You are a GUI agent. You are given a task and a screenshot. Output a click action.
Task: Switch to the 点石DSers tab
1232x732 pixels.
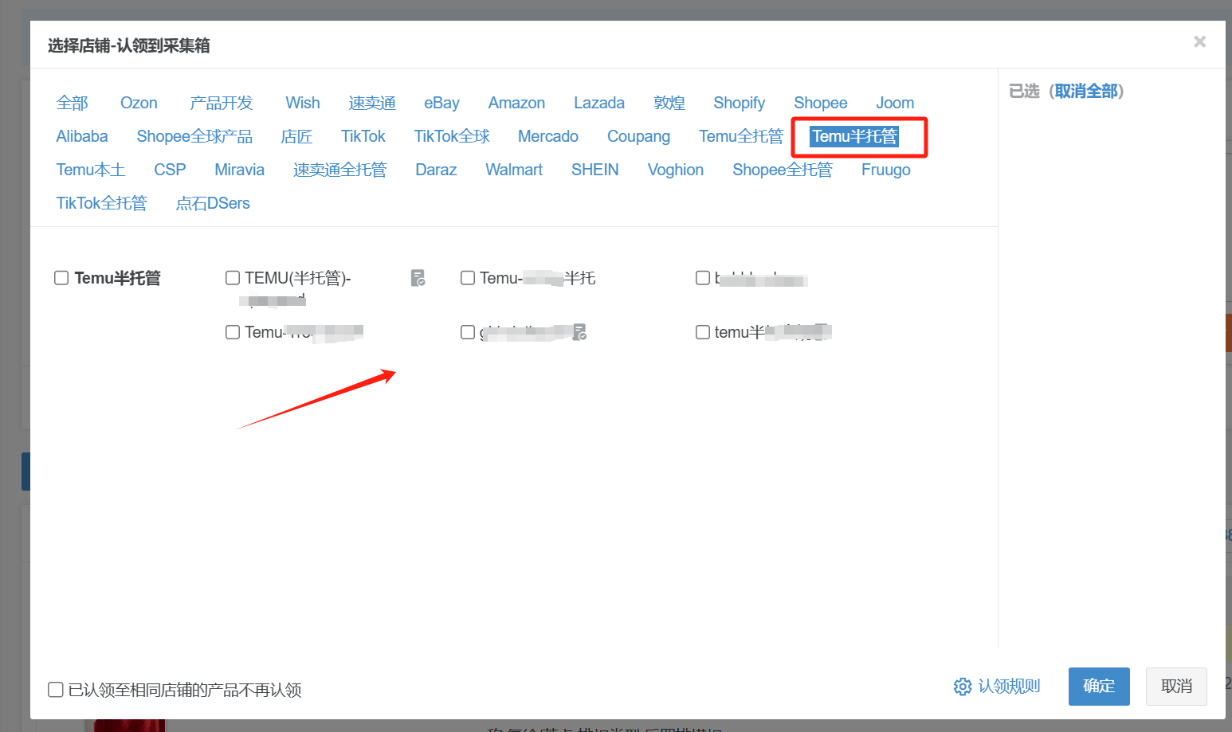pyautogui.click(x=213, y=203)
